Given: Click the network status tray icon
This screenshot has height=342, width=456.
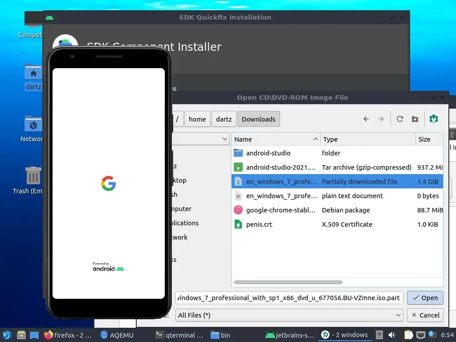Looking at the screenshot, I should click(x=420, y=335).
